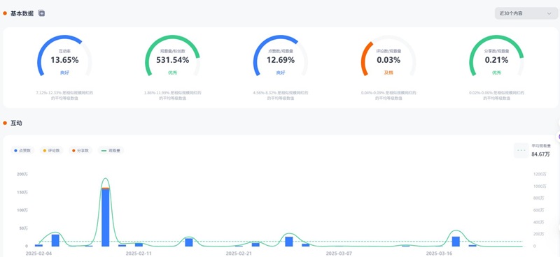Click the 点赞数/观看量 gauge label

click(281, 51)
